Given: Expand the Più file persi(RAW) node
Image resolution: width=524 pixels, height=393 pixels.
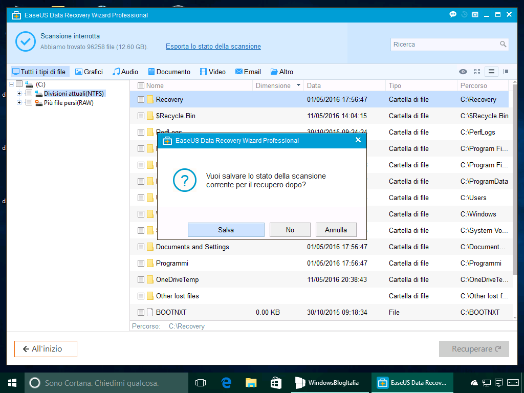Looking at the screenshot, I should point(19,102).
